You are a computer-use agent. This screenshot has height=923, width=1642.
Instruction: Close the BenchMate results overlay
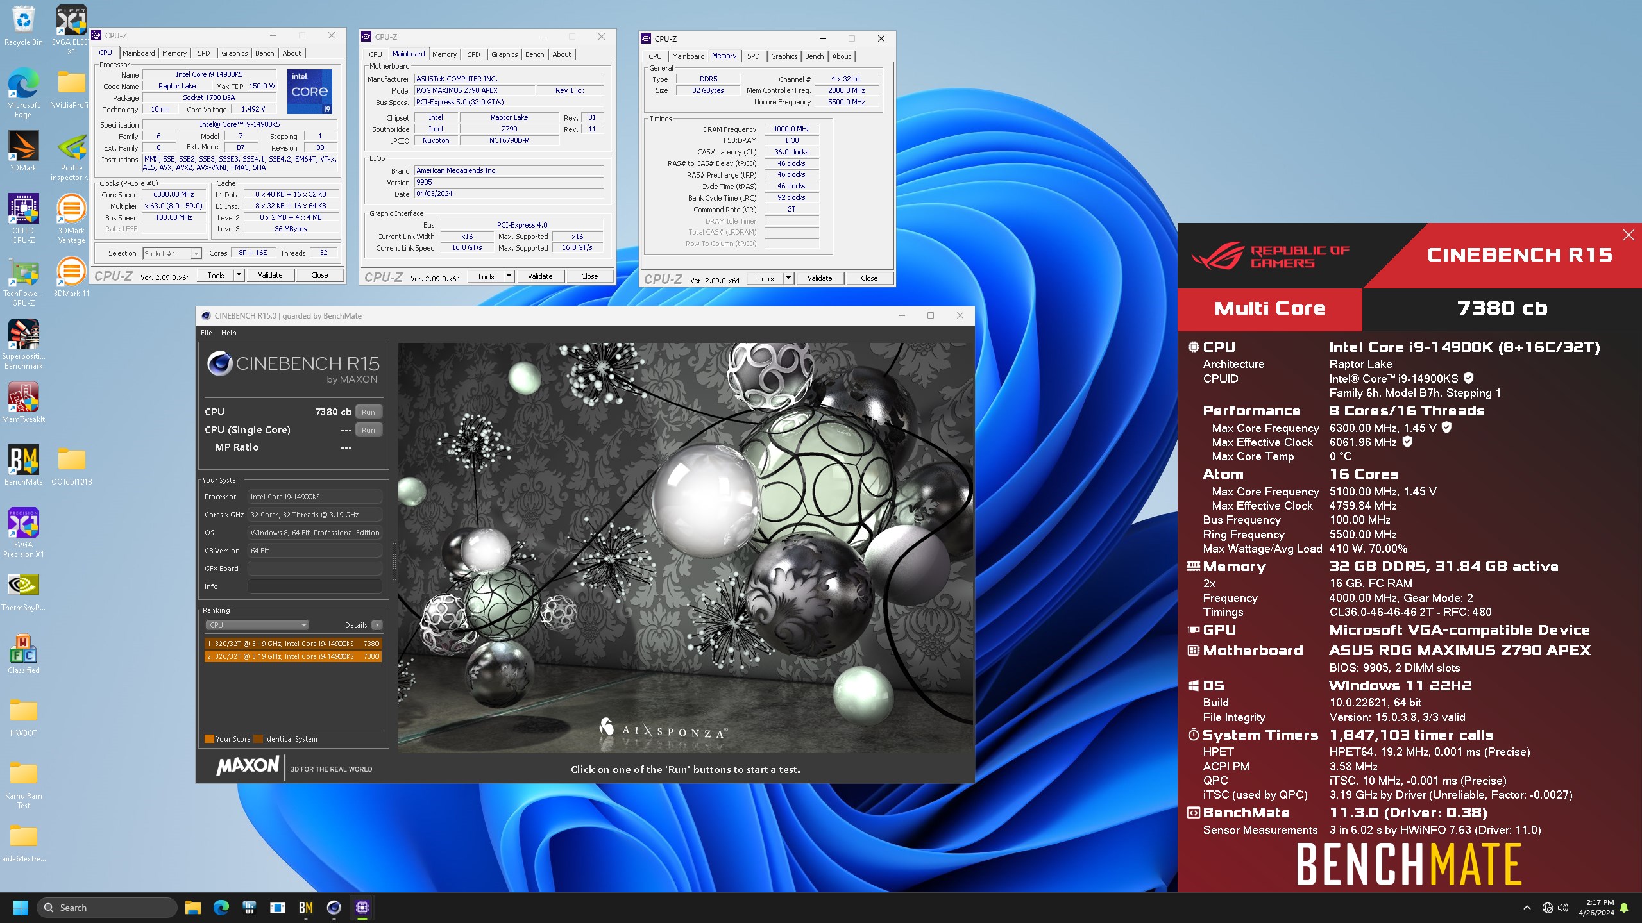(1628, 235)
